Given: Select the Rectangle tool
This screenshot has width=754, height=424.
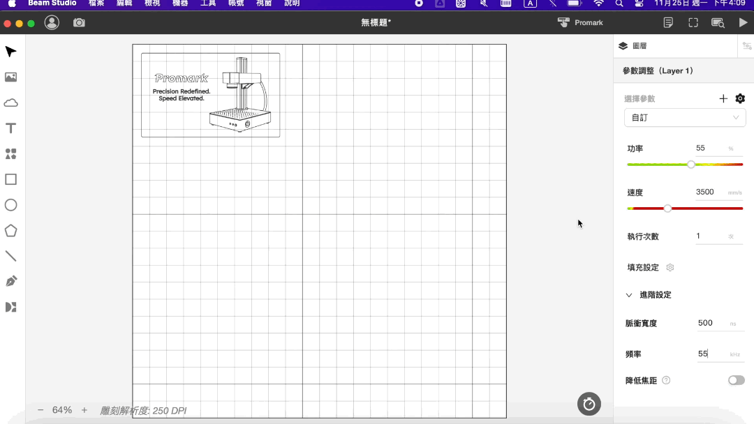Looking at the screenshot, I should 10,180.
